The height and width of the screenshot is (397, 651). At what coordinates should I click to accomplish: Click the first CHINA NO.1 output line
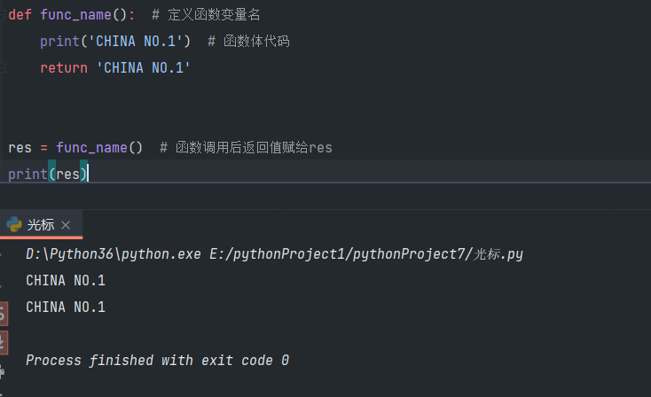coord(66,281)
